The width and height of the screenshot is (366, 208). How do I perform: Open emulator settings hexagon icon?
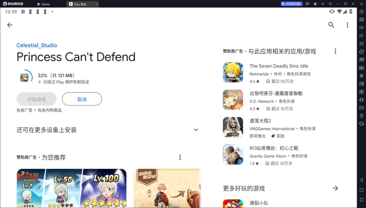pos(362,12)
